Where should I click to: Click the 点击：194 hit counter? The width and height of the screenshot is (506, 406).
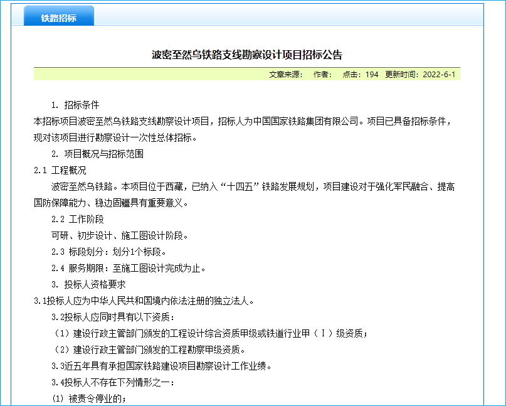pyautogui.click(x=360, y=75)
